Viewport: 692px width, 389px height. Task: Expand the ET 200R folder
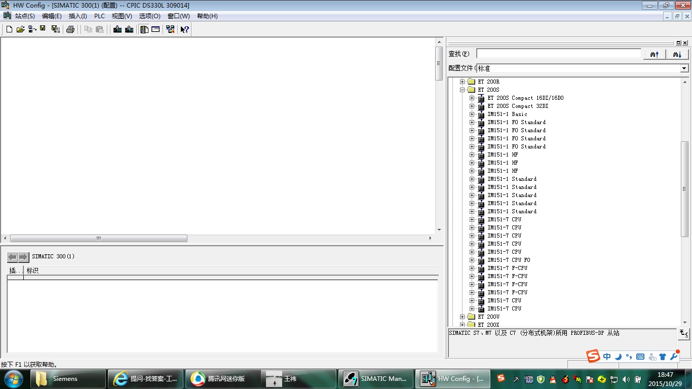[x=462, y=82]
